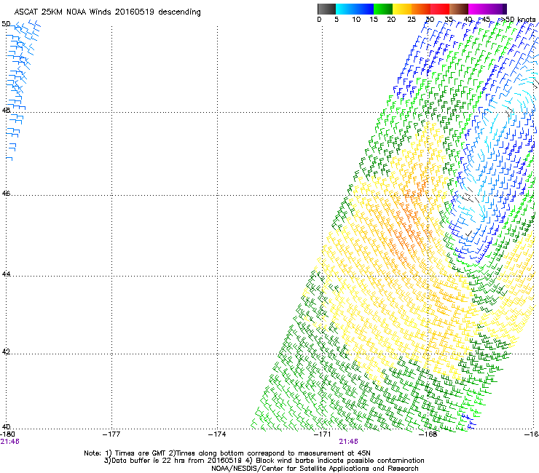Click the '20' label under the color scale

click(x=391, y=20)
